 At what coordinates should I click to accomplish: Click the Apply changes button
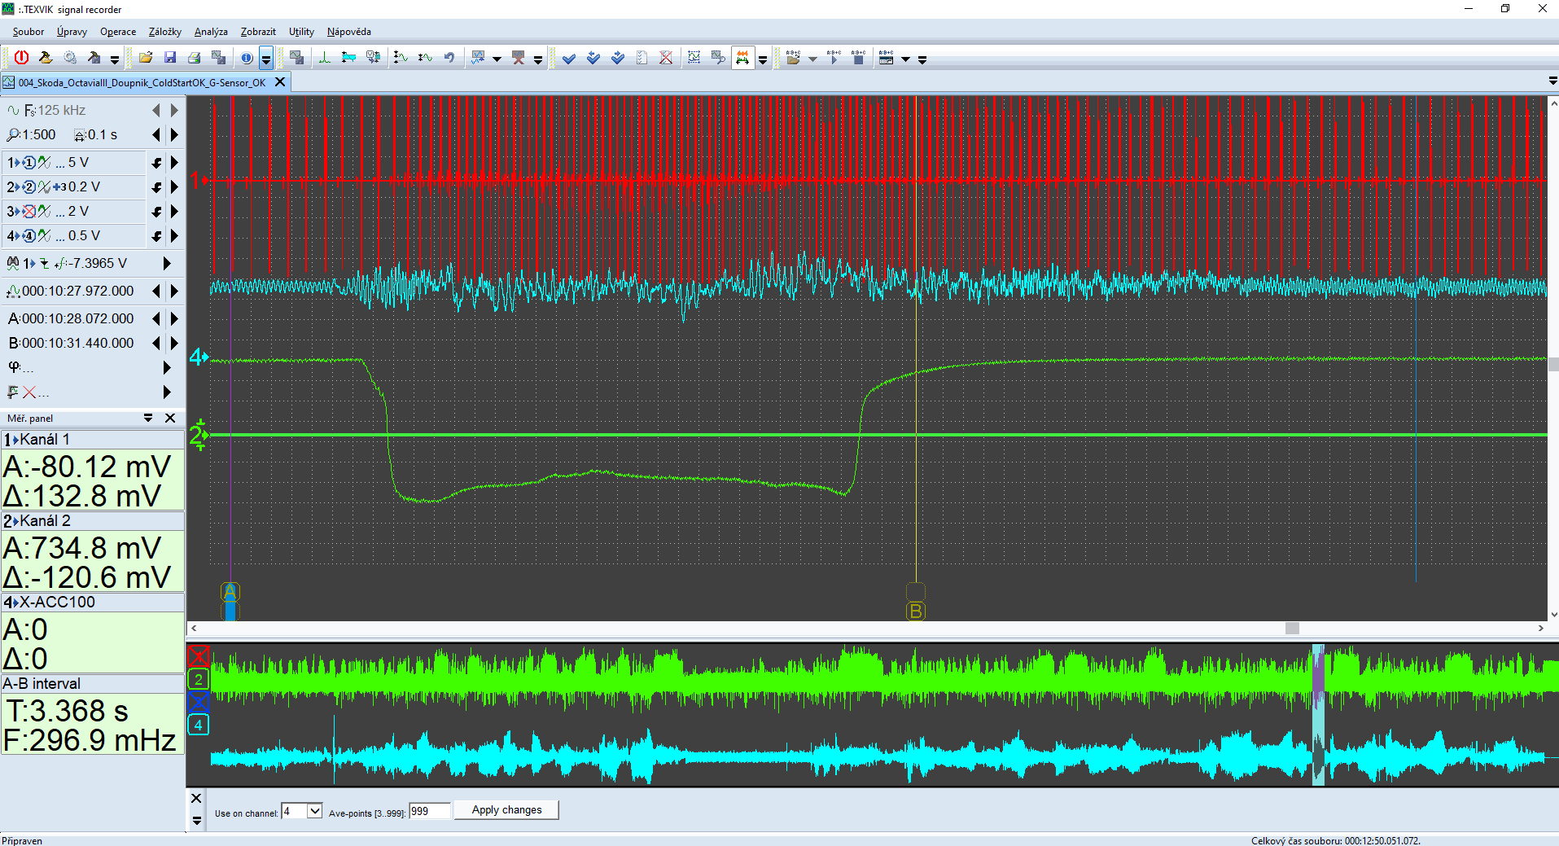(x=506, y=810)
